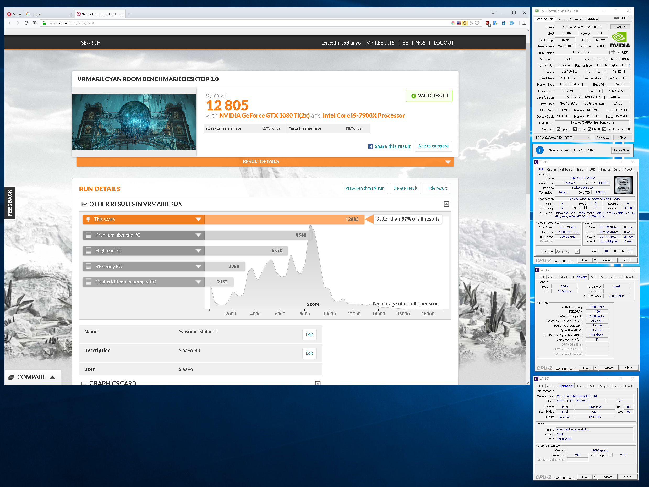The width and height of the screenshot is (649, 487).
Task: Collapse the Other Results in VRMark Run section
Action: tap(446, 204)
